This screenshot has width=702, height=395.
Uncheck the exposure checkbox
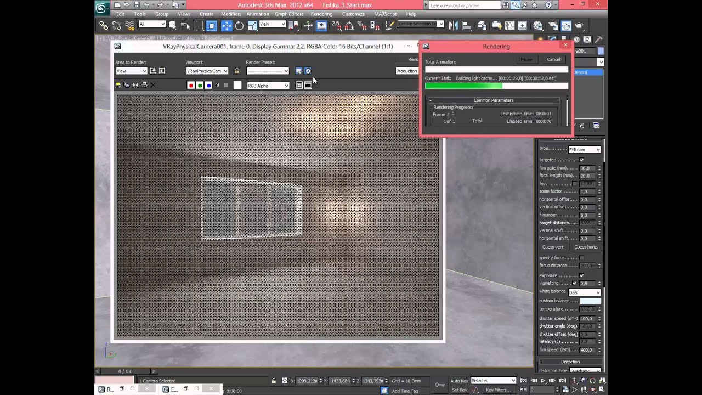click(582, 275)
